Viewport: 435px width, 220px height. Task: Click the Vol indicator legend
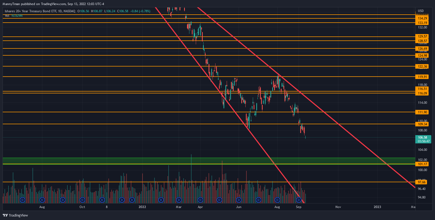click(14, 16)
